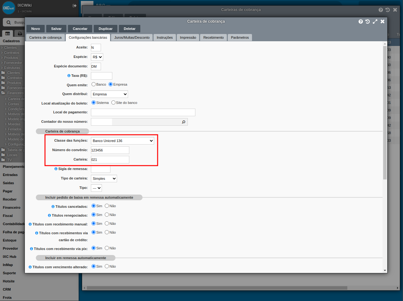Click folder icon beside TV in sidebar
The image size is (403, 301).
pyautogui.click(x=3, y=160)
